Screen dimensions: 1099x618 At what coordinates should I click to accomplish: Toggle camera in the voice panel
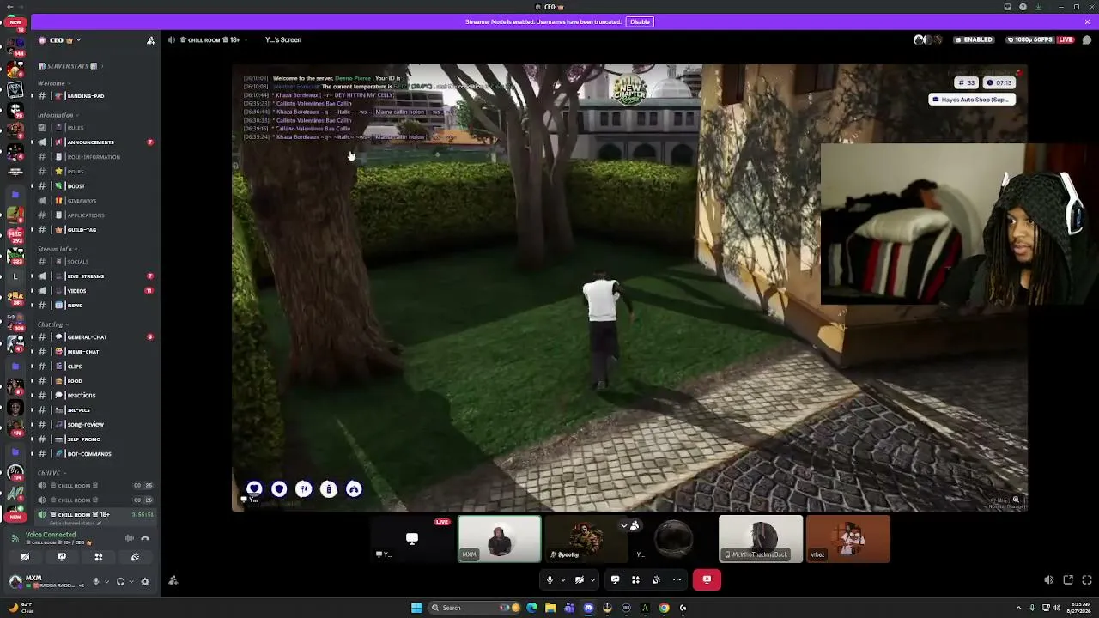25,558
